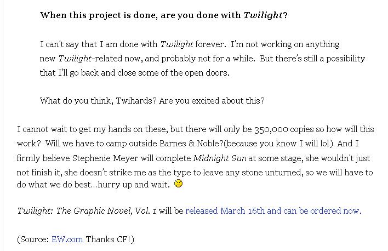
Task: Click the 'Thanks CF!' text
Action: 109,239
